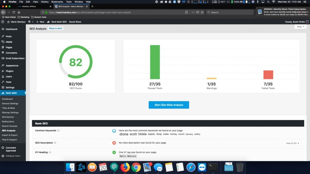Viewport: 310px width, 174px height.
Task: Click the What is this? link
Action: pyautogui.click(x=56, y=28)
